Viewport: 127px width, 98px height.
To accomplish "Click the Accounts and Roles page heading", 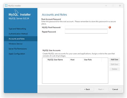I will pyautogui.click(x=54, y=15).
